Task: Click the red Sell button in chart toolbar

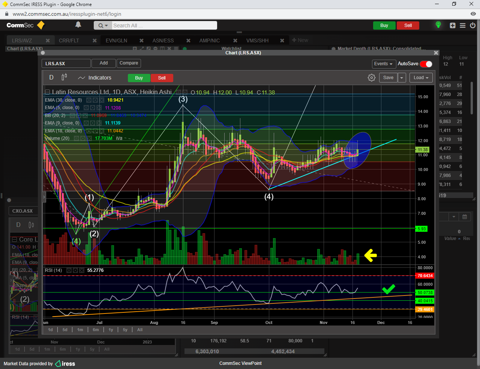Action: pos(162,78)
